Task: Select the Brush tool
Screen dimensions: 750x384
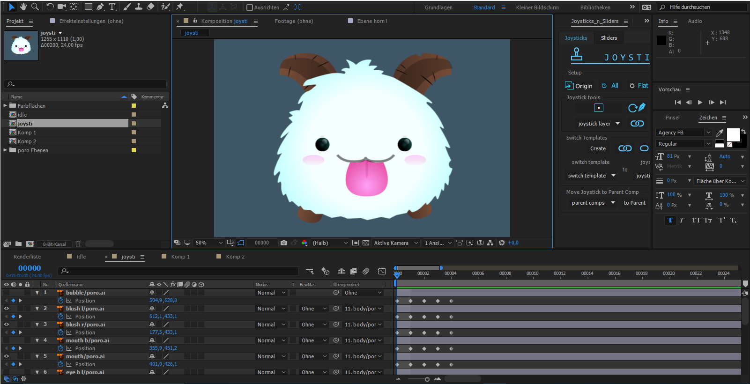Action: (x=127, y=7)
